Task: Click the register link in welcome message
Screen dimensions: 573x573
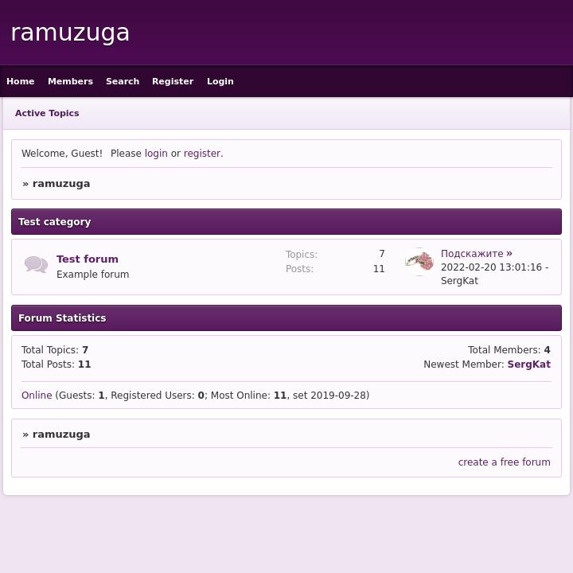Action: pos(202,154)
